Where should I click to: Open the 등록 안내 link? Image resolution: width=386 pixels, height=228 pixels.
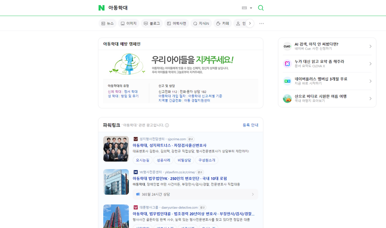[x=250, y=125]
